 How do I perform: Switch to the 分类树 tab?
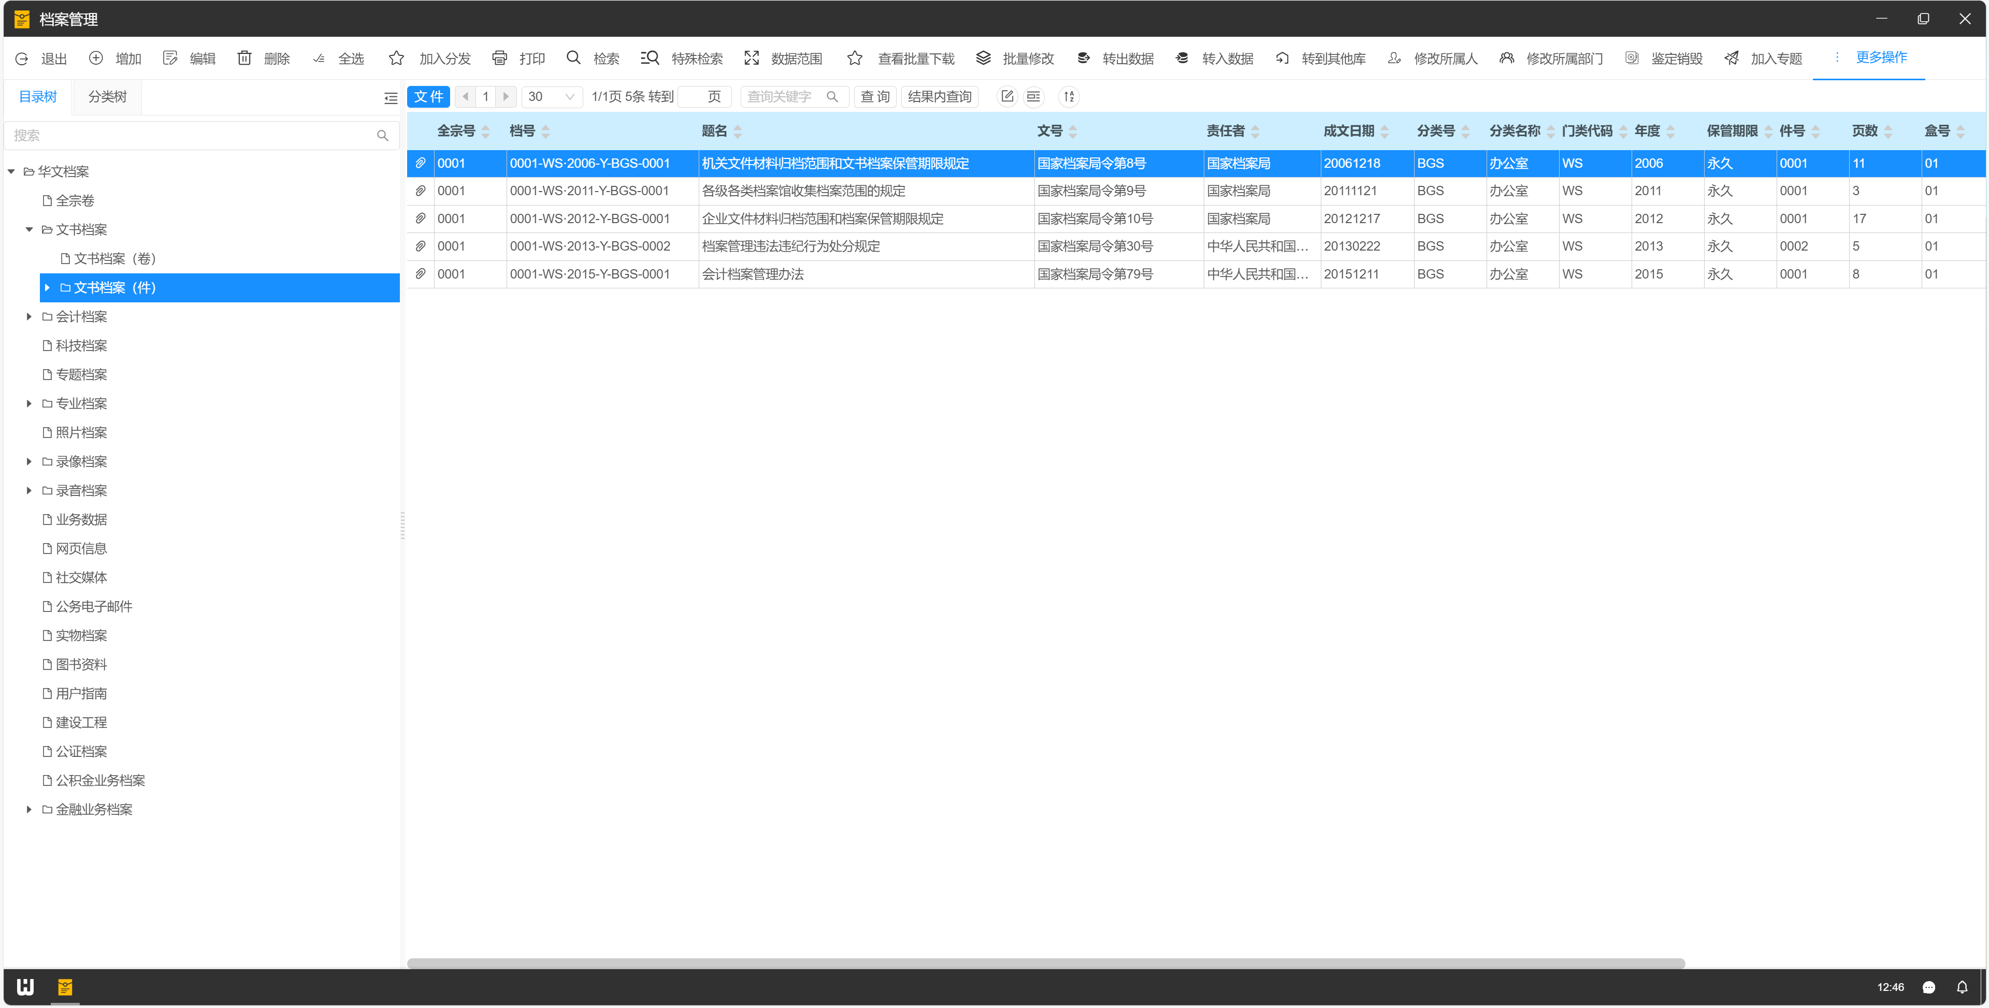[x=107, y=96]
